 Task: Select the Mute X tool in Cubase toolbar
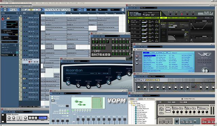[x=57, y=10]
